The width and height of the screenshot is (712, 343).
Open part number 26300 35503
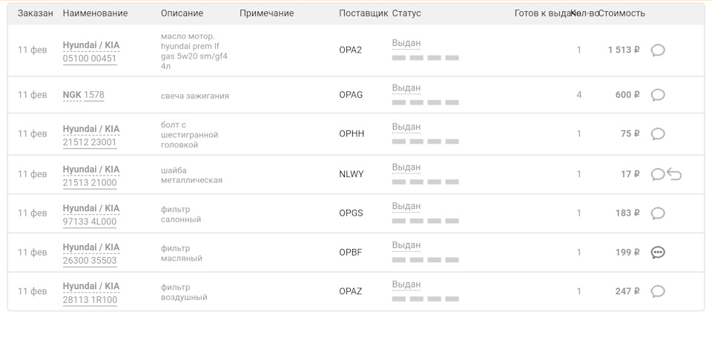pyautogui.click(x=90, y=261)
